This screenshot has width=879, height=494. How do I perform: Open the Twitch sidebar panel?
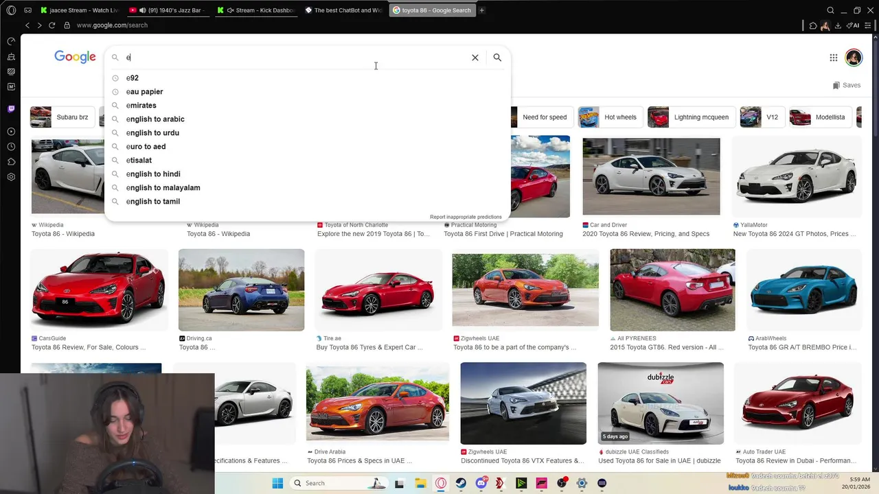11,109
